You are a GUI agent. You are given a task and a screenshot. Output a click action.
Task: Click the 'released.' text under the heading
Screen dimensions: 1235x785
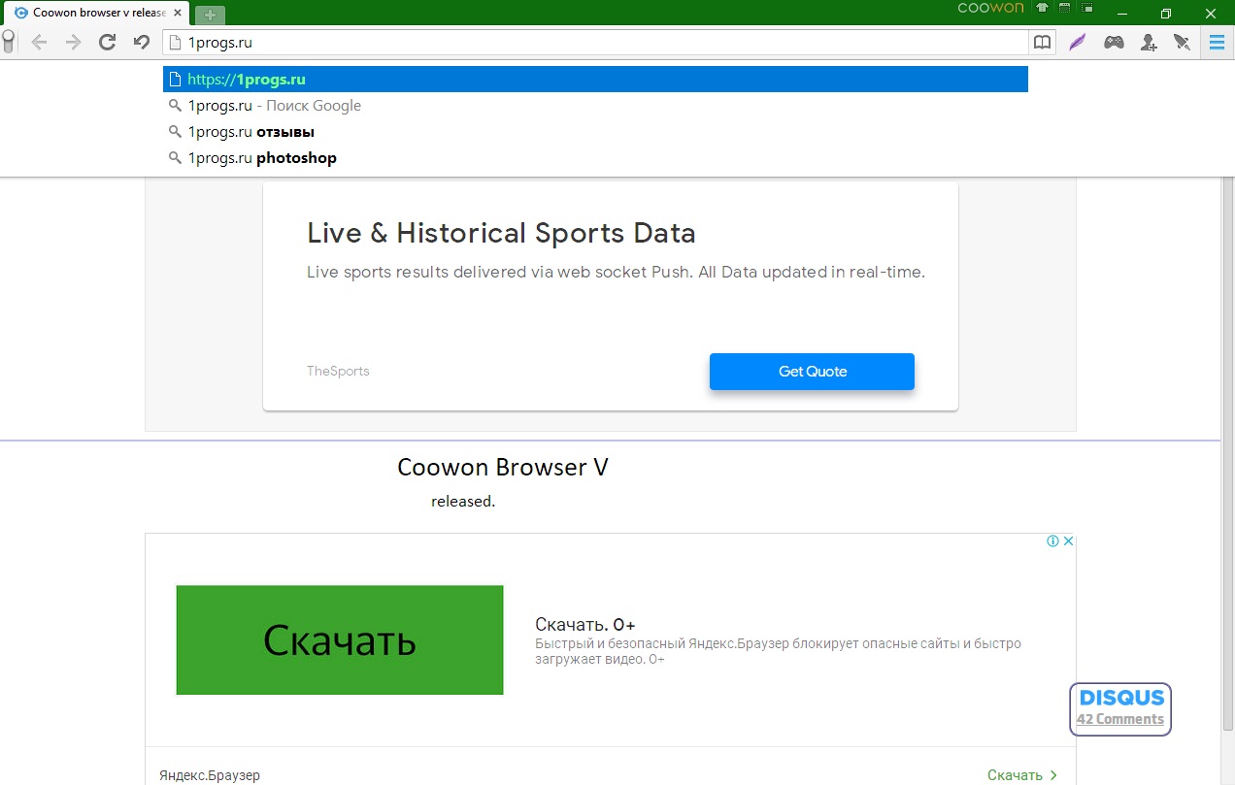click(463, 502)
